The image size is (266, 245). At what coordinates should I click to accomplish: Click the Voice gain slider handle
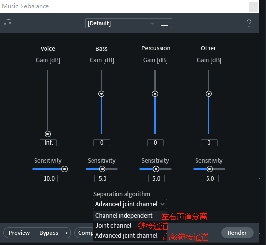click(47, 134)
